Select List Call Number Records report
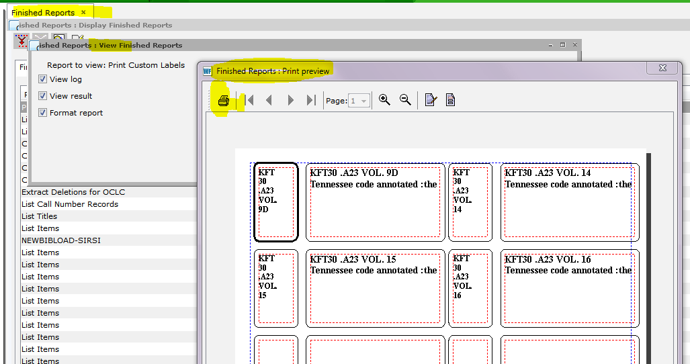The height and width of the screenshot is (364, 690). coord(70,204)
